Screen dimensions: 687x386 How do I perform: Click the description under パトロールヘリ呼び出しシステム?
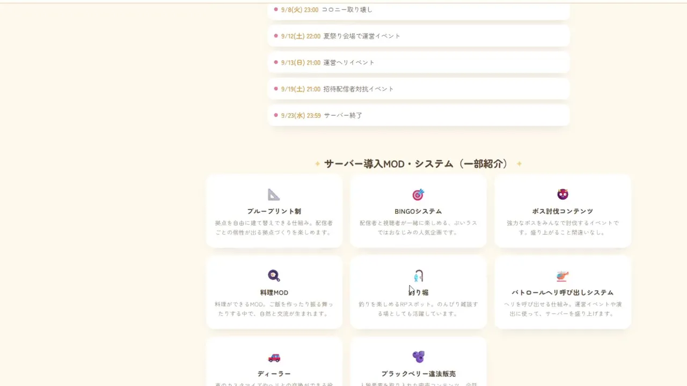coord(562,309)
